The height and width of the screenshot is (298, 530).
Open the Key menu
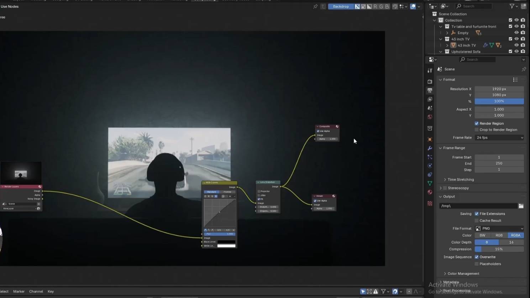pos(51,292)
